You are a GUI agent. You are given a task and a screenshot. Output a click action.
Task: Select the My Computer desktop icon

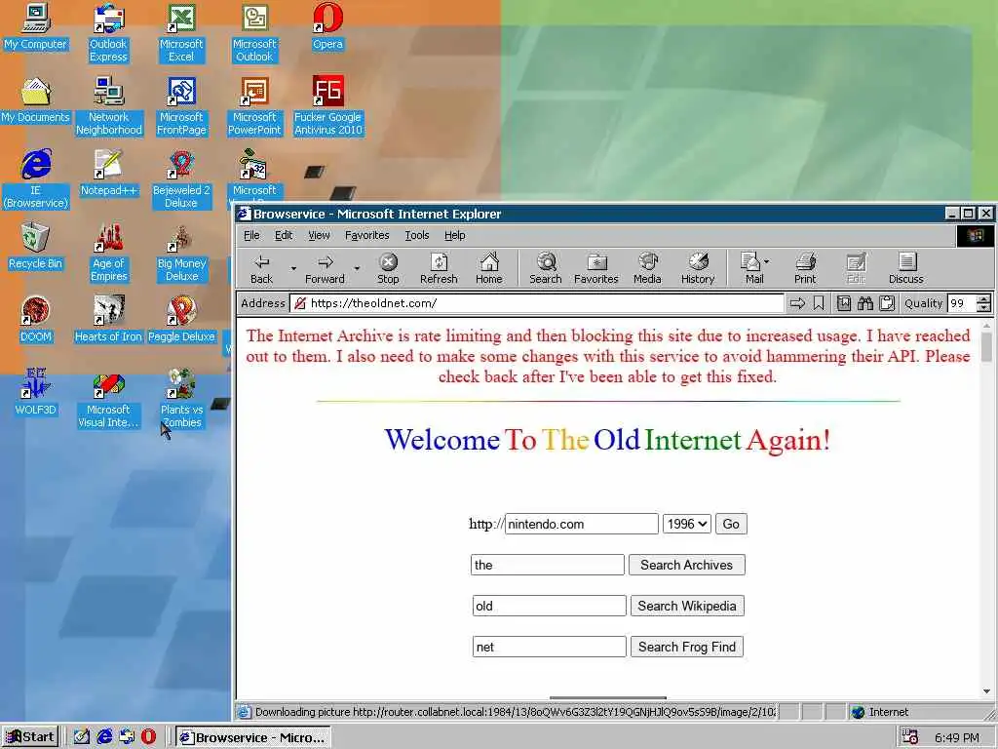[36, 26]
